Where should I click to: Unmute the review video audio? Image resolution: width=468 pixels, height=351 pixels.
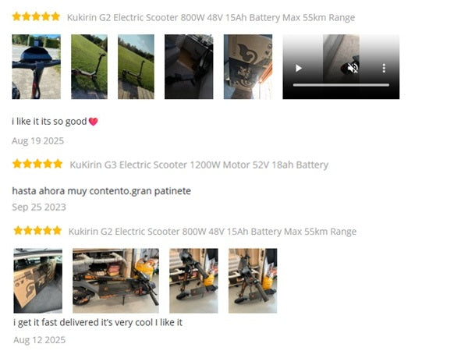coord(353,68)
